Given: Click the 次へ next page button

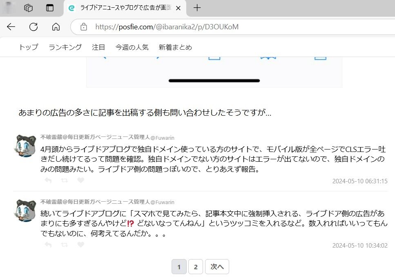Looking at the screenshot, I should (217, 267).
